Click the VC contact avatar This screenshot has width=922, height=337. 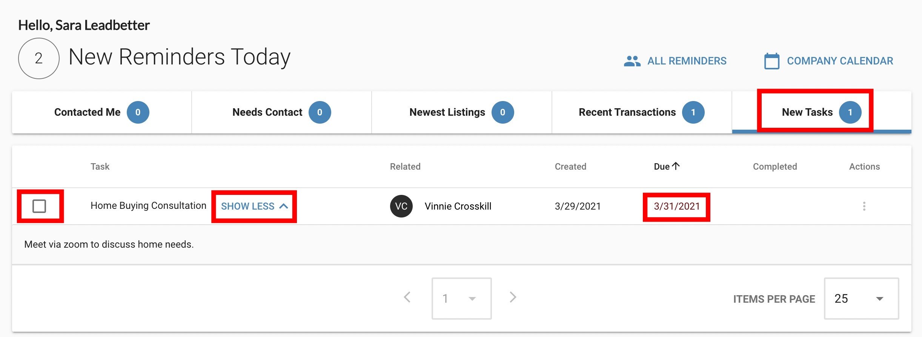coord(401,206)
